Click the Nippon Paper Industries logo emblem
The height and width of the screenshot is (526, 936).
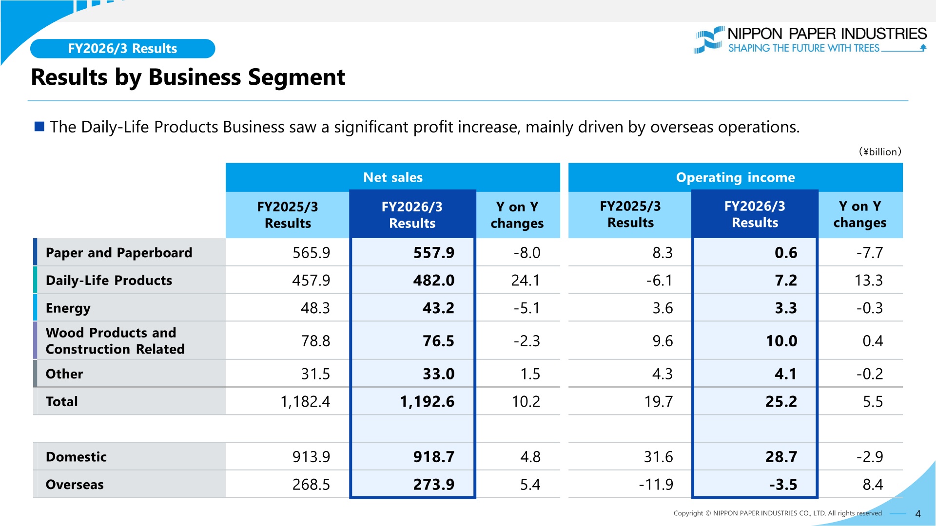click(709, 39)
